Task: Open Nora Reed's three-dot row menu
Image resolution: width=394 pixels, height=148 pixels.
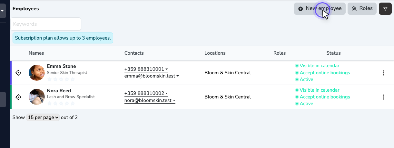Action: coord(383,97)
